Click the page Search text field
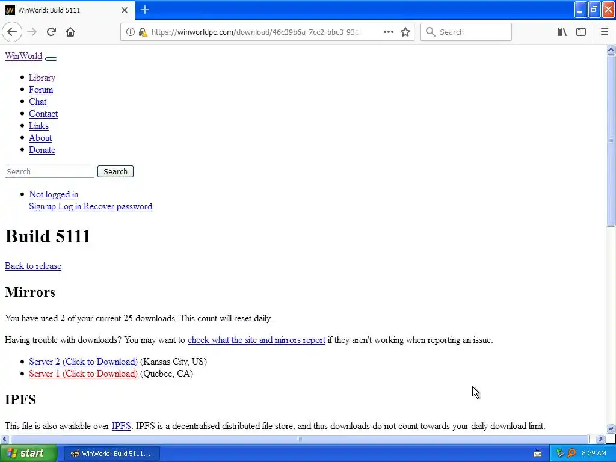This screenshot has width=616, height=462. pos(49,171)
